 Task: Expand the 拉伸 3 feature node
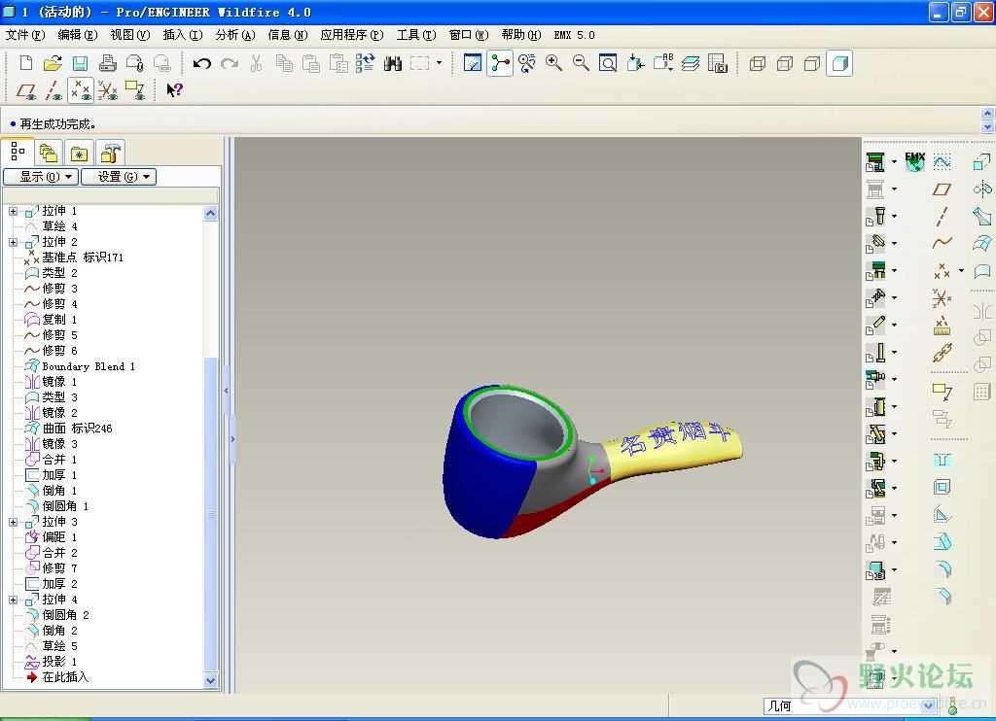pyautogui.click(x=13, y=522)
